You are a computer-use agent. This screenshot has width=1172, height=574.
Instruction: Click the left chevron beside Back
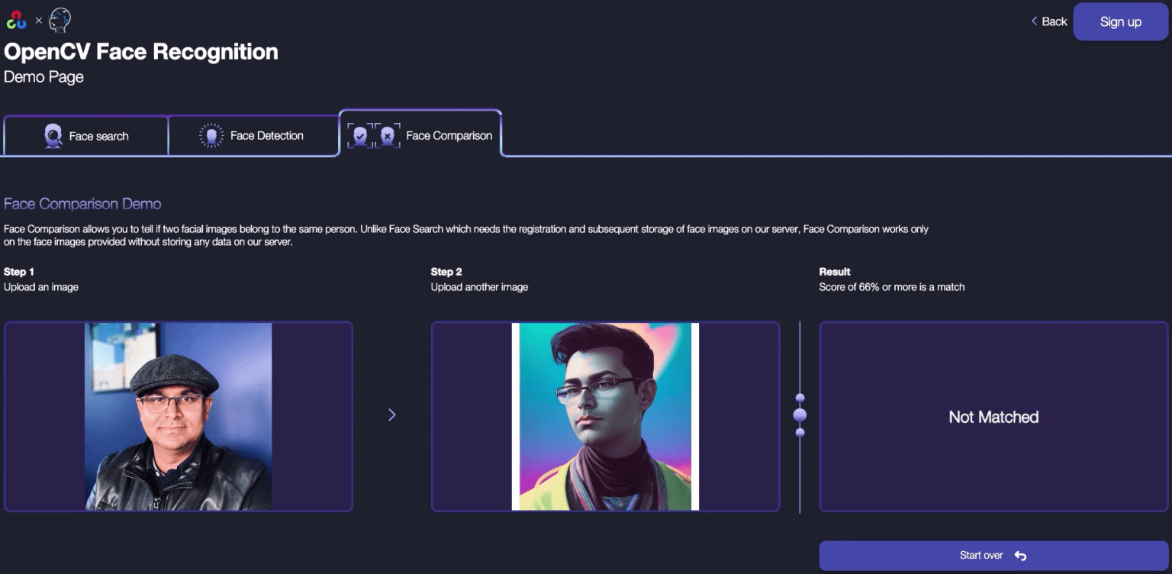(1034, 21)
